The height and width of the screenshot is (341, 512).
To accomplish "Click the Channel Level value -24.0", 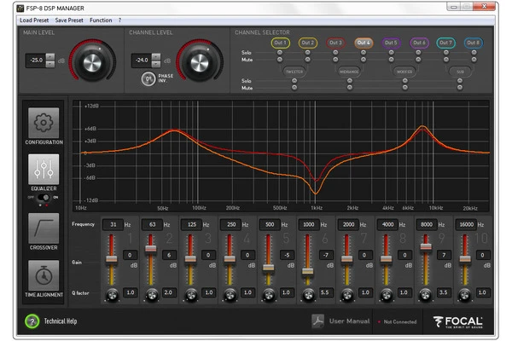I will 142,61.
